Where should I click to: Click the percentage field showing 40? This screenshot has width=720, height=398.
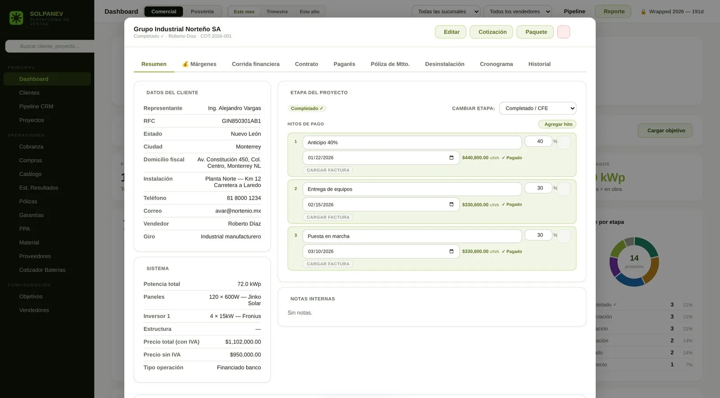(539, 141)
